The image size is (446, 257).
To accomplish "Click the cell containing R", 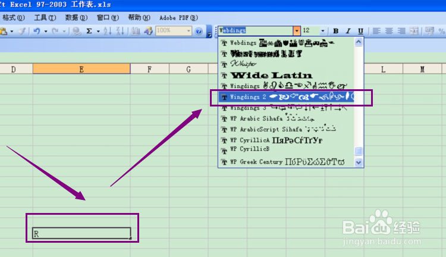I will pos(81,233).
